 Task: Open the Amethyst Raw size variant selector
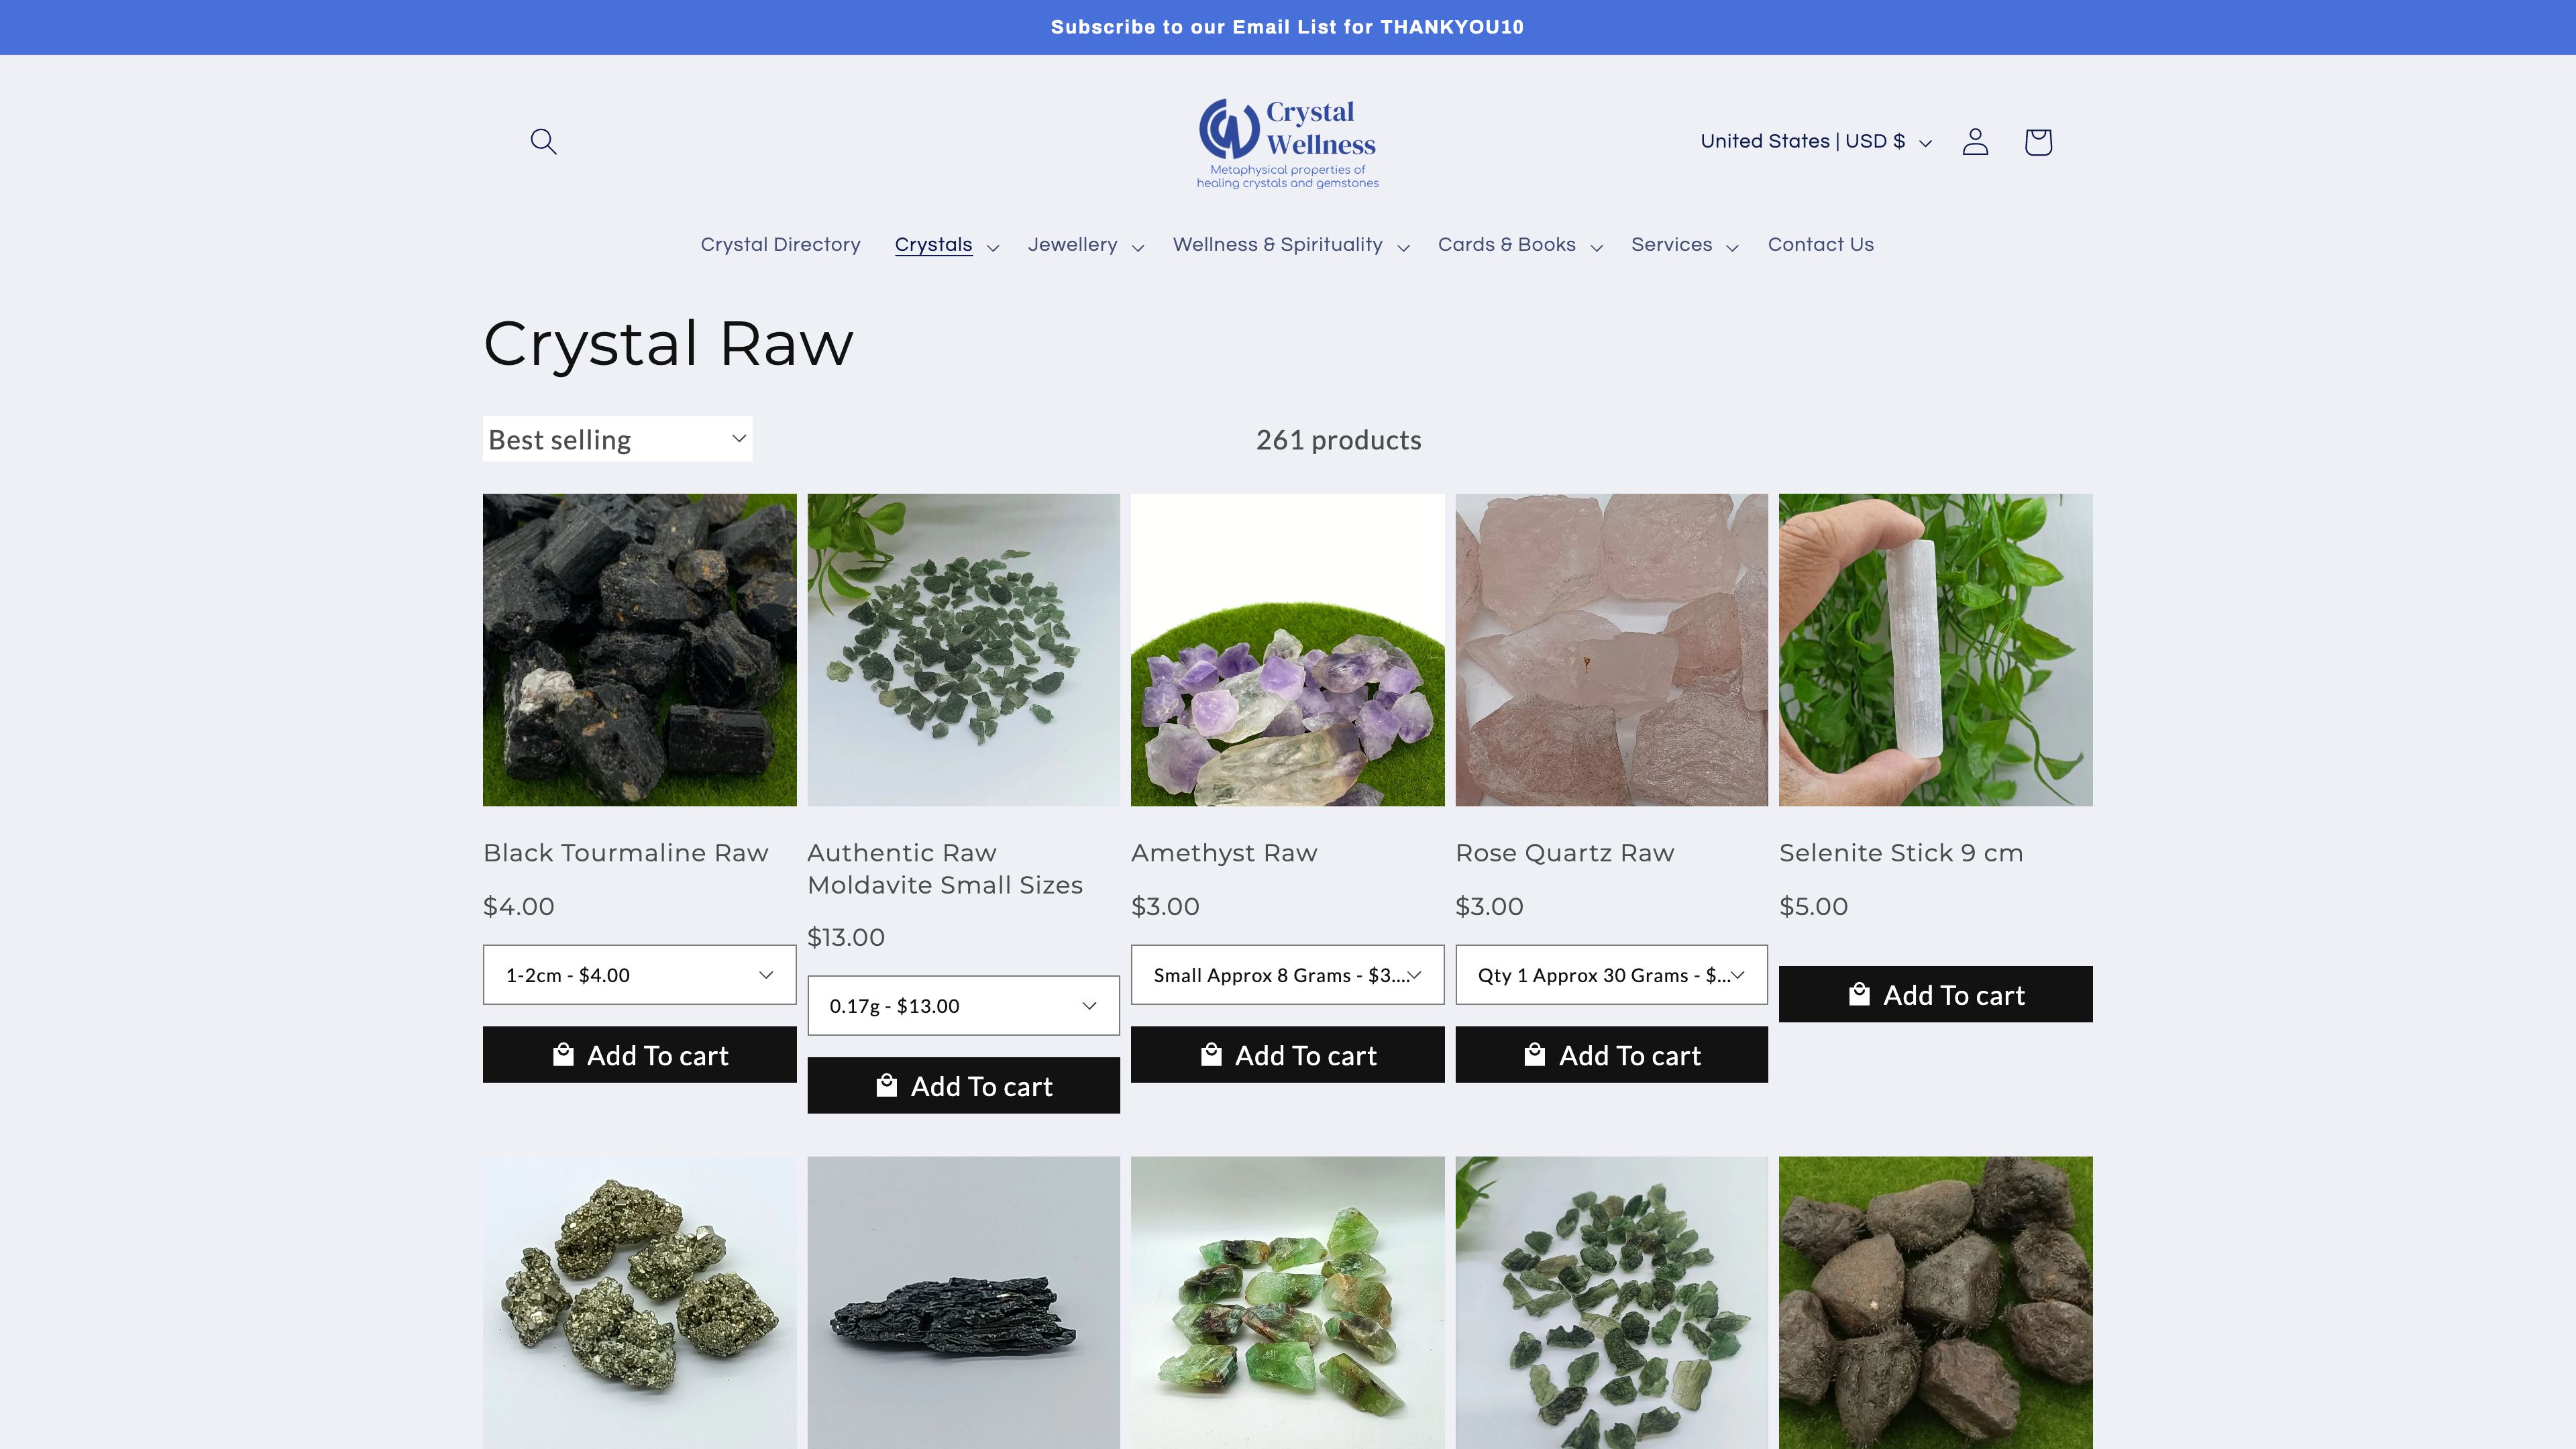click(x=1287, y=974)
